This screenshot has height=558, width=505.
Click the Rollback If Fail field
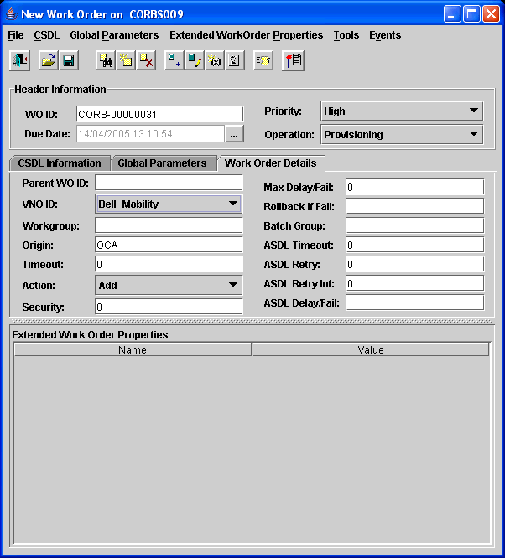[415, 206]
